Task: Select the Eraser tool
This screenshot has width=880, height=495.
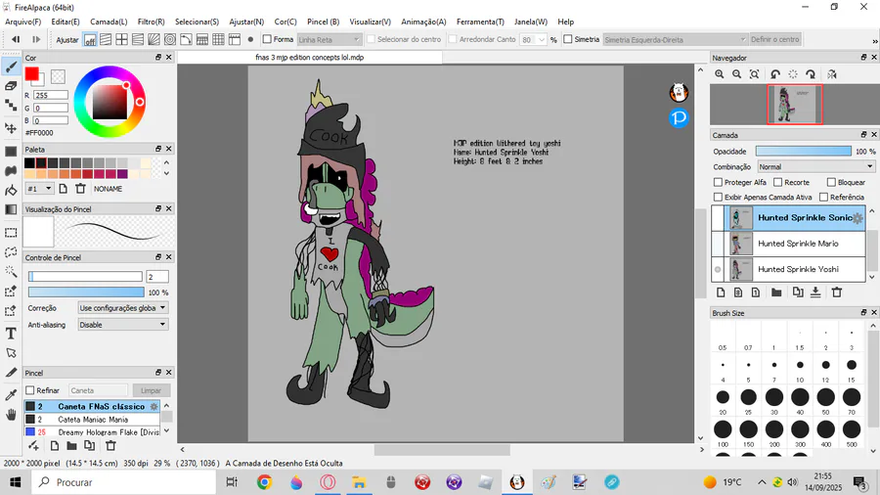Action: pos(11,86)
